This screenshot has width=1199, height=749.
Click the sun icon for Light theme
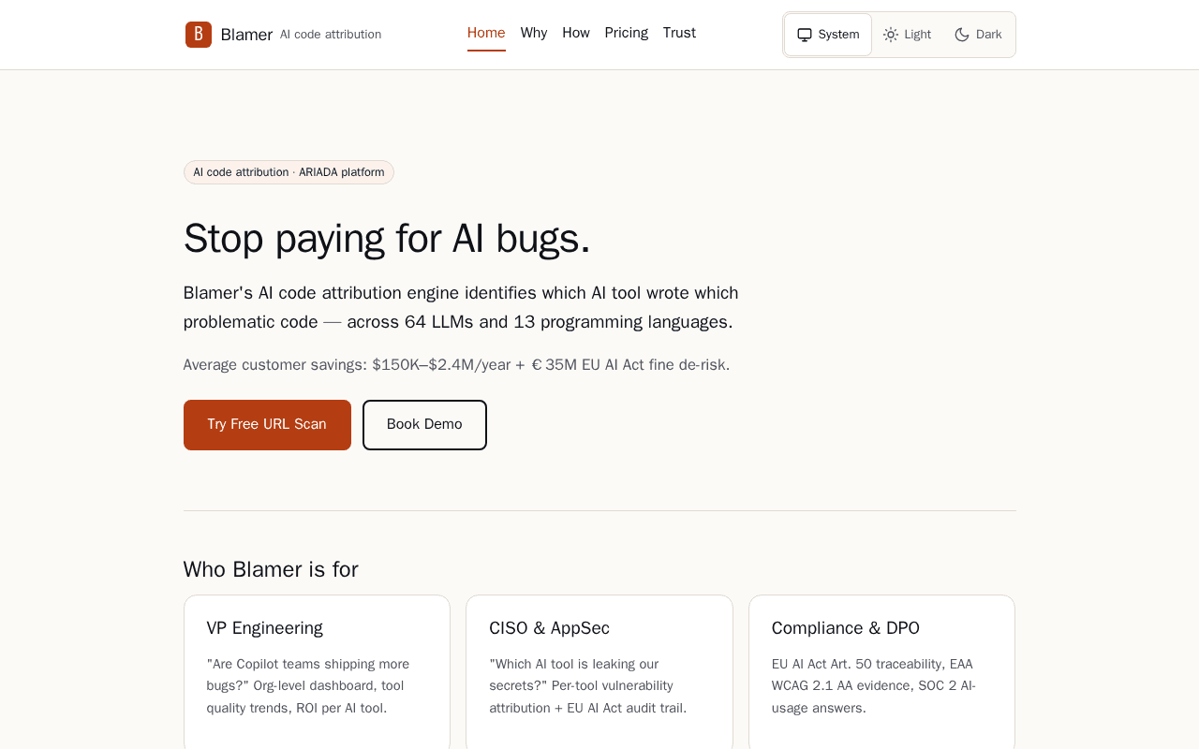coord(891,35)
